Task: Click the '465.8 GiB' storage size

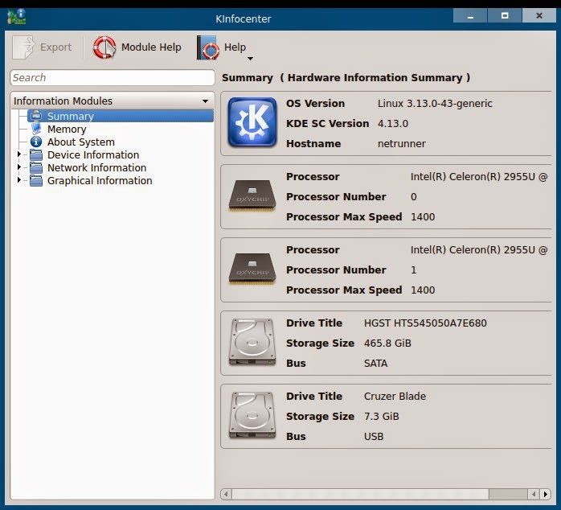Action: (x=387, y=343)
